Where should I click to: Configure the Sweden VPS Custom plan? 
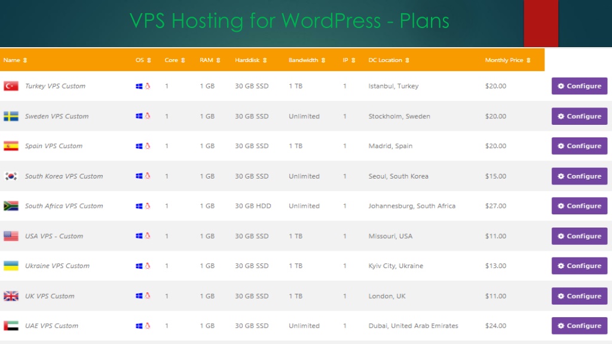pyautogui.click(x=579, y=116)
